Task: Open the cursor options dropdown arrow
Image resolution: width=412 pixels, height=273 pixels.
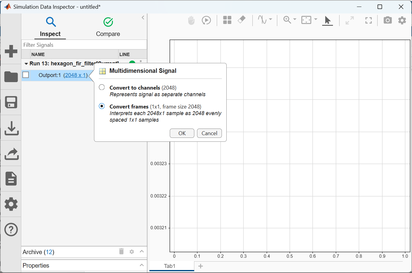Action: 270,19
